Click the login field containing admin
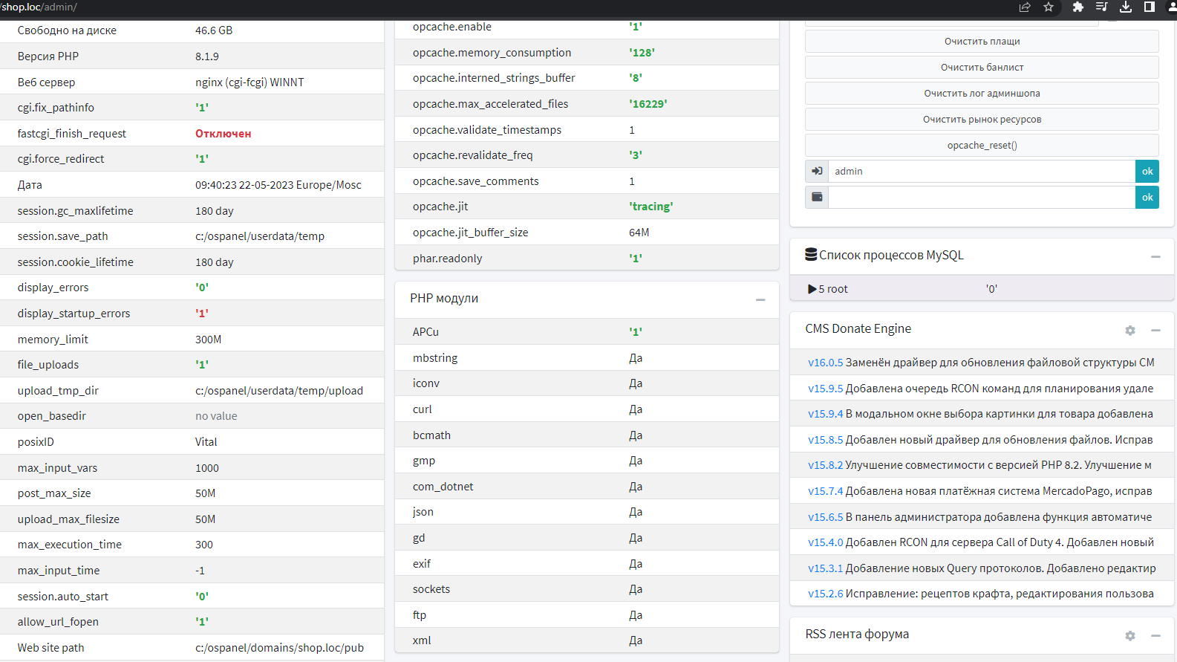Viewport: 1177px width, 662px height. tap(982, 172)
